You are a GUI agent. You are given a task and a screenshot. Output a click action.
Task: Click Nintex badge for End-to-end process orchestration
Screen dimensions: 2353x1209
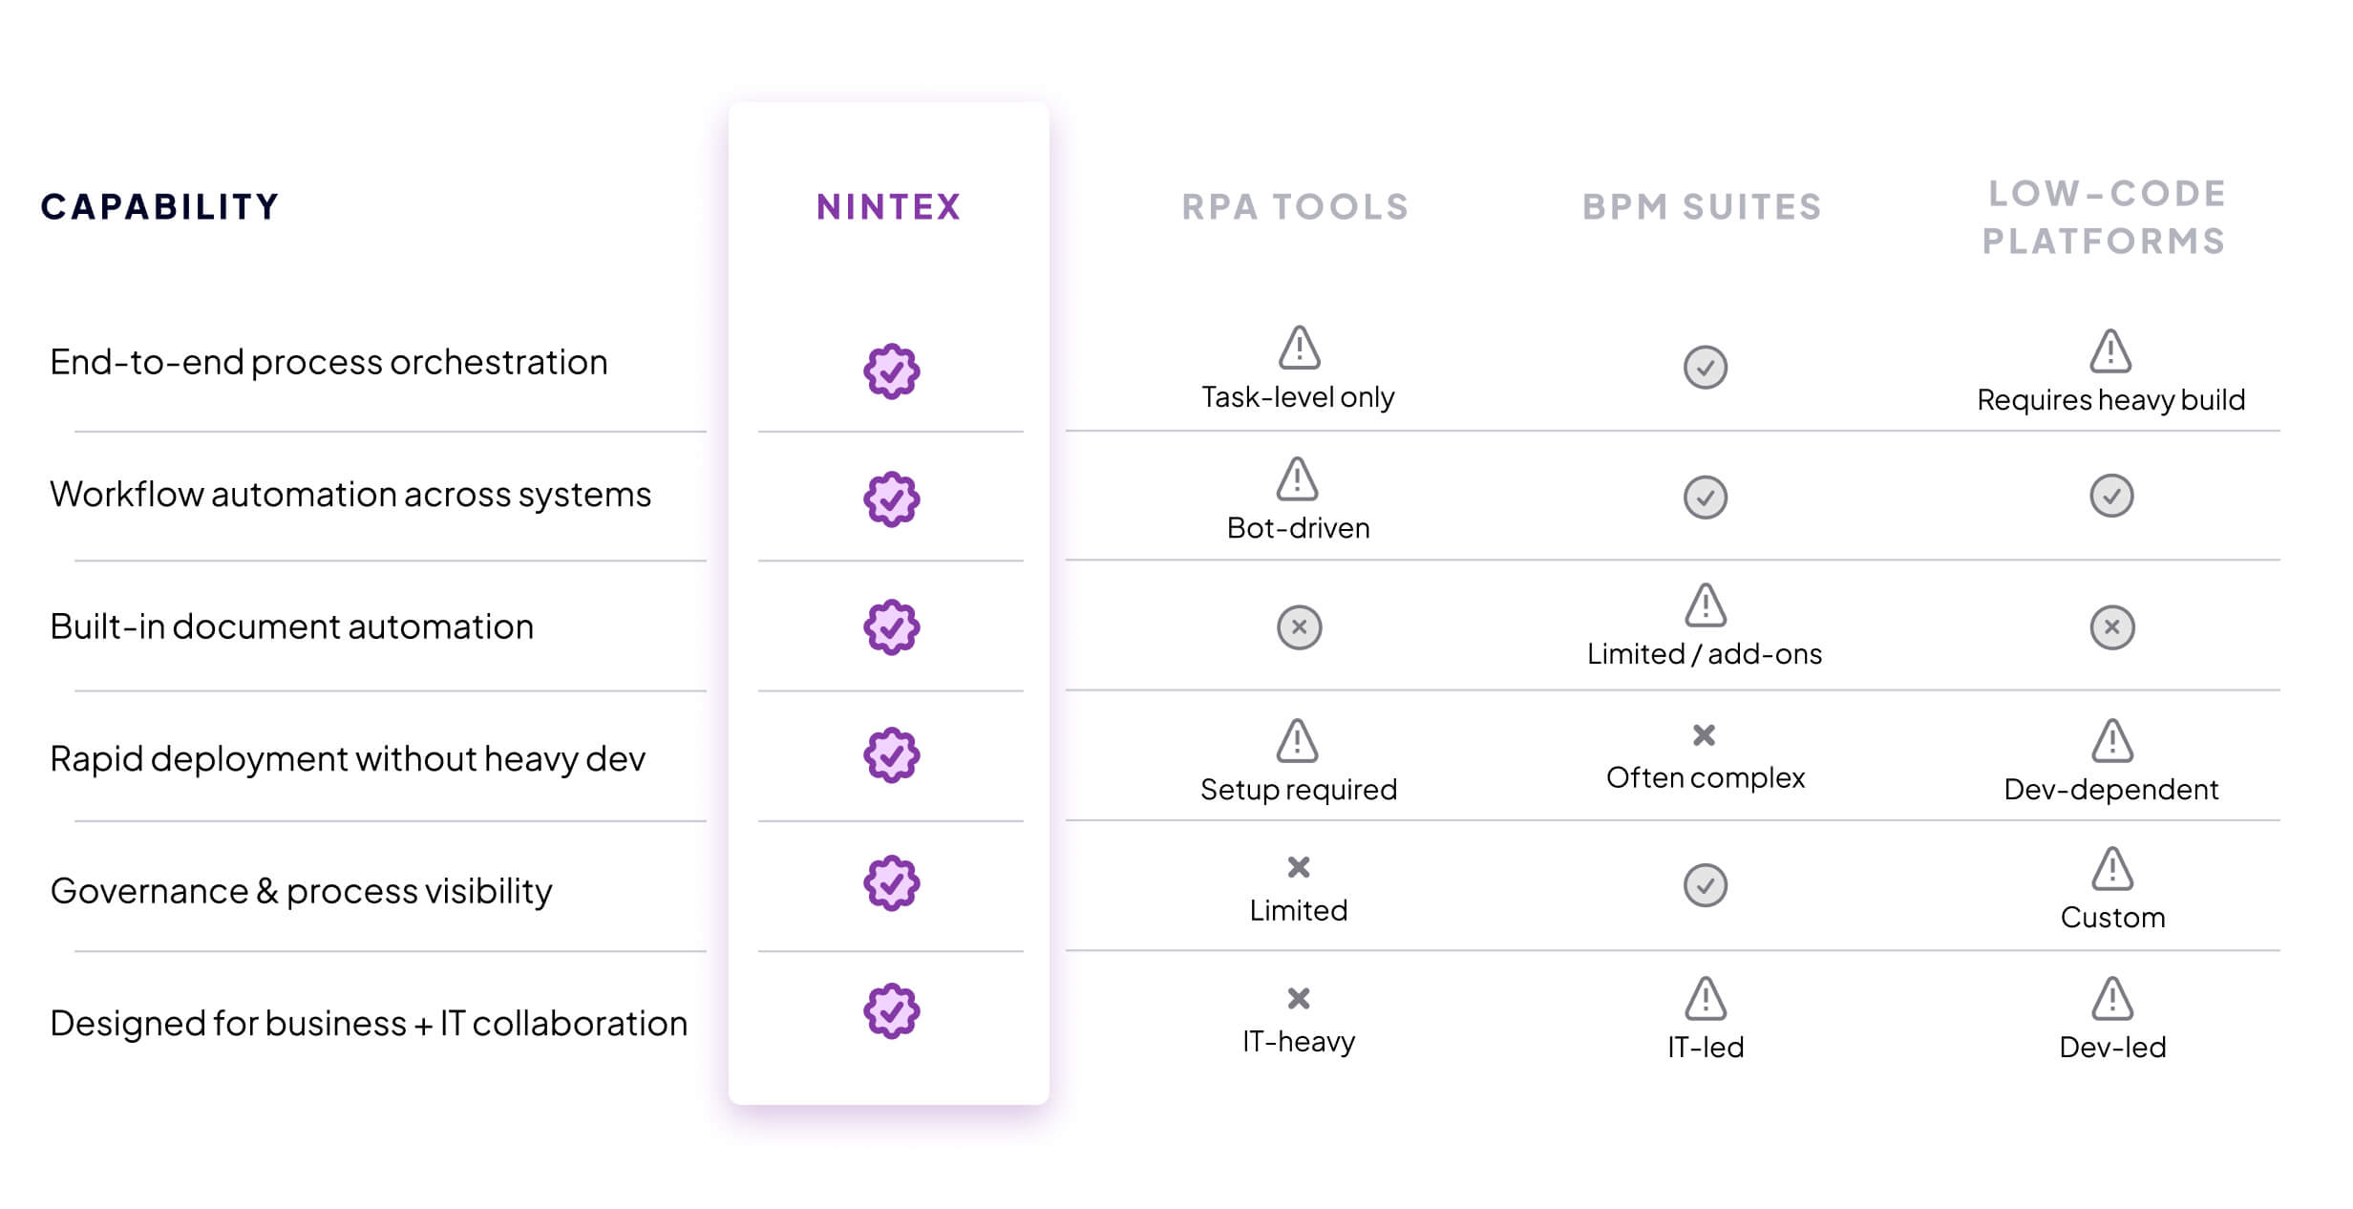point(891,371)
